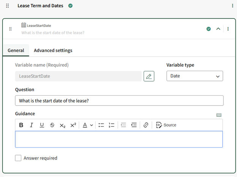Enable the Answer required checkbox

coord(18,158)
